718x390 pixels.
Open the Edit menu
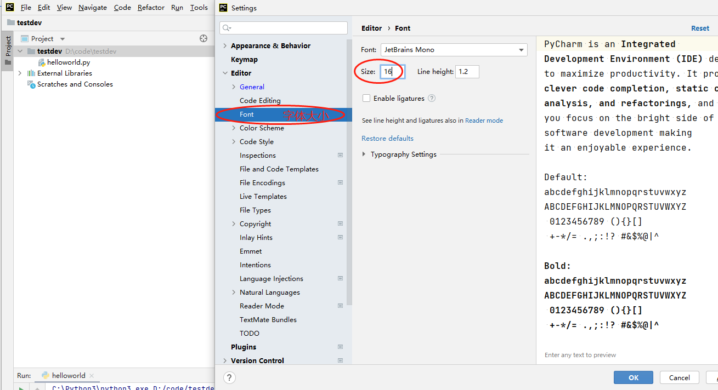pos(44,8)
